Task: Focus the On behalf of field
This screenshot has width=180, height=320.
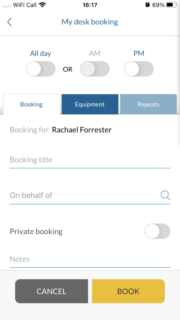Action: coord(90,196)
